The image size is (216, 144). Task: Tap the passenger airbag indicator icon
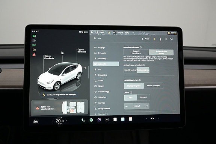point(172,33)
